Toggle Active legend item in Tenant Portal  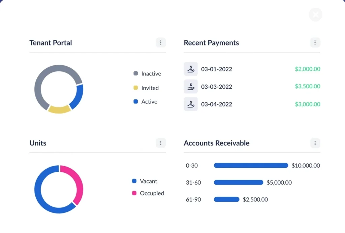(145, 102)
